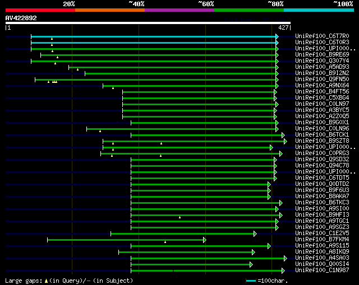Select the UniRef100_A9S115 hit label
This screenshot has width=359, height=285.
(x=322, y=246)
